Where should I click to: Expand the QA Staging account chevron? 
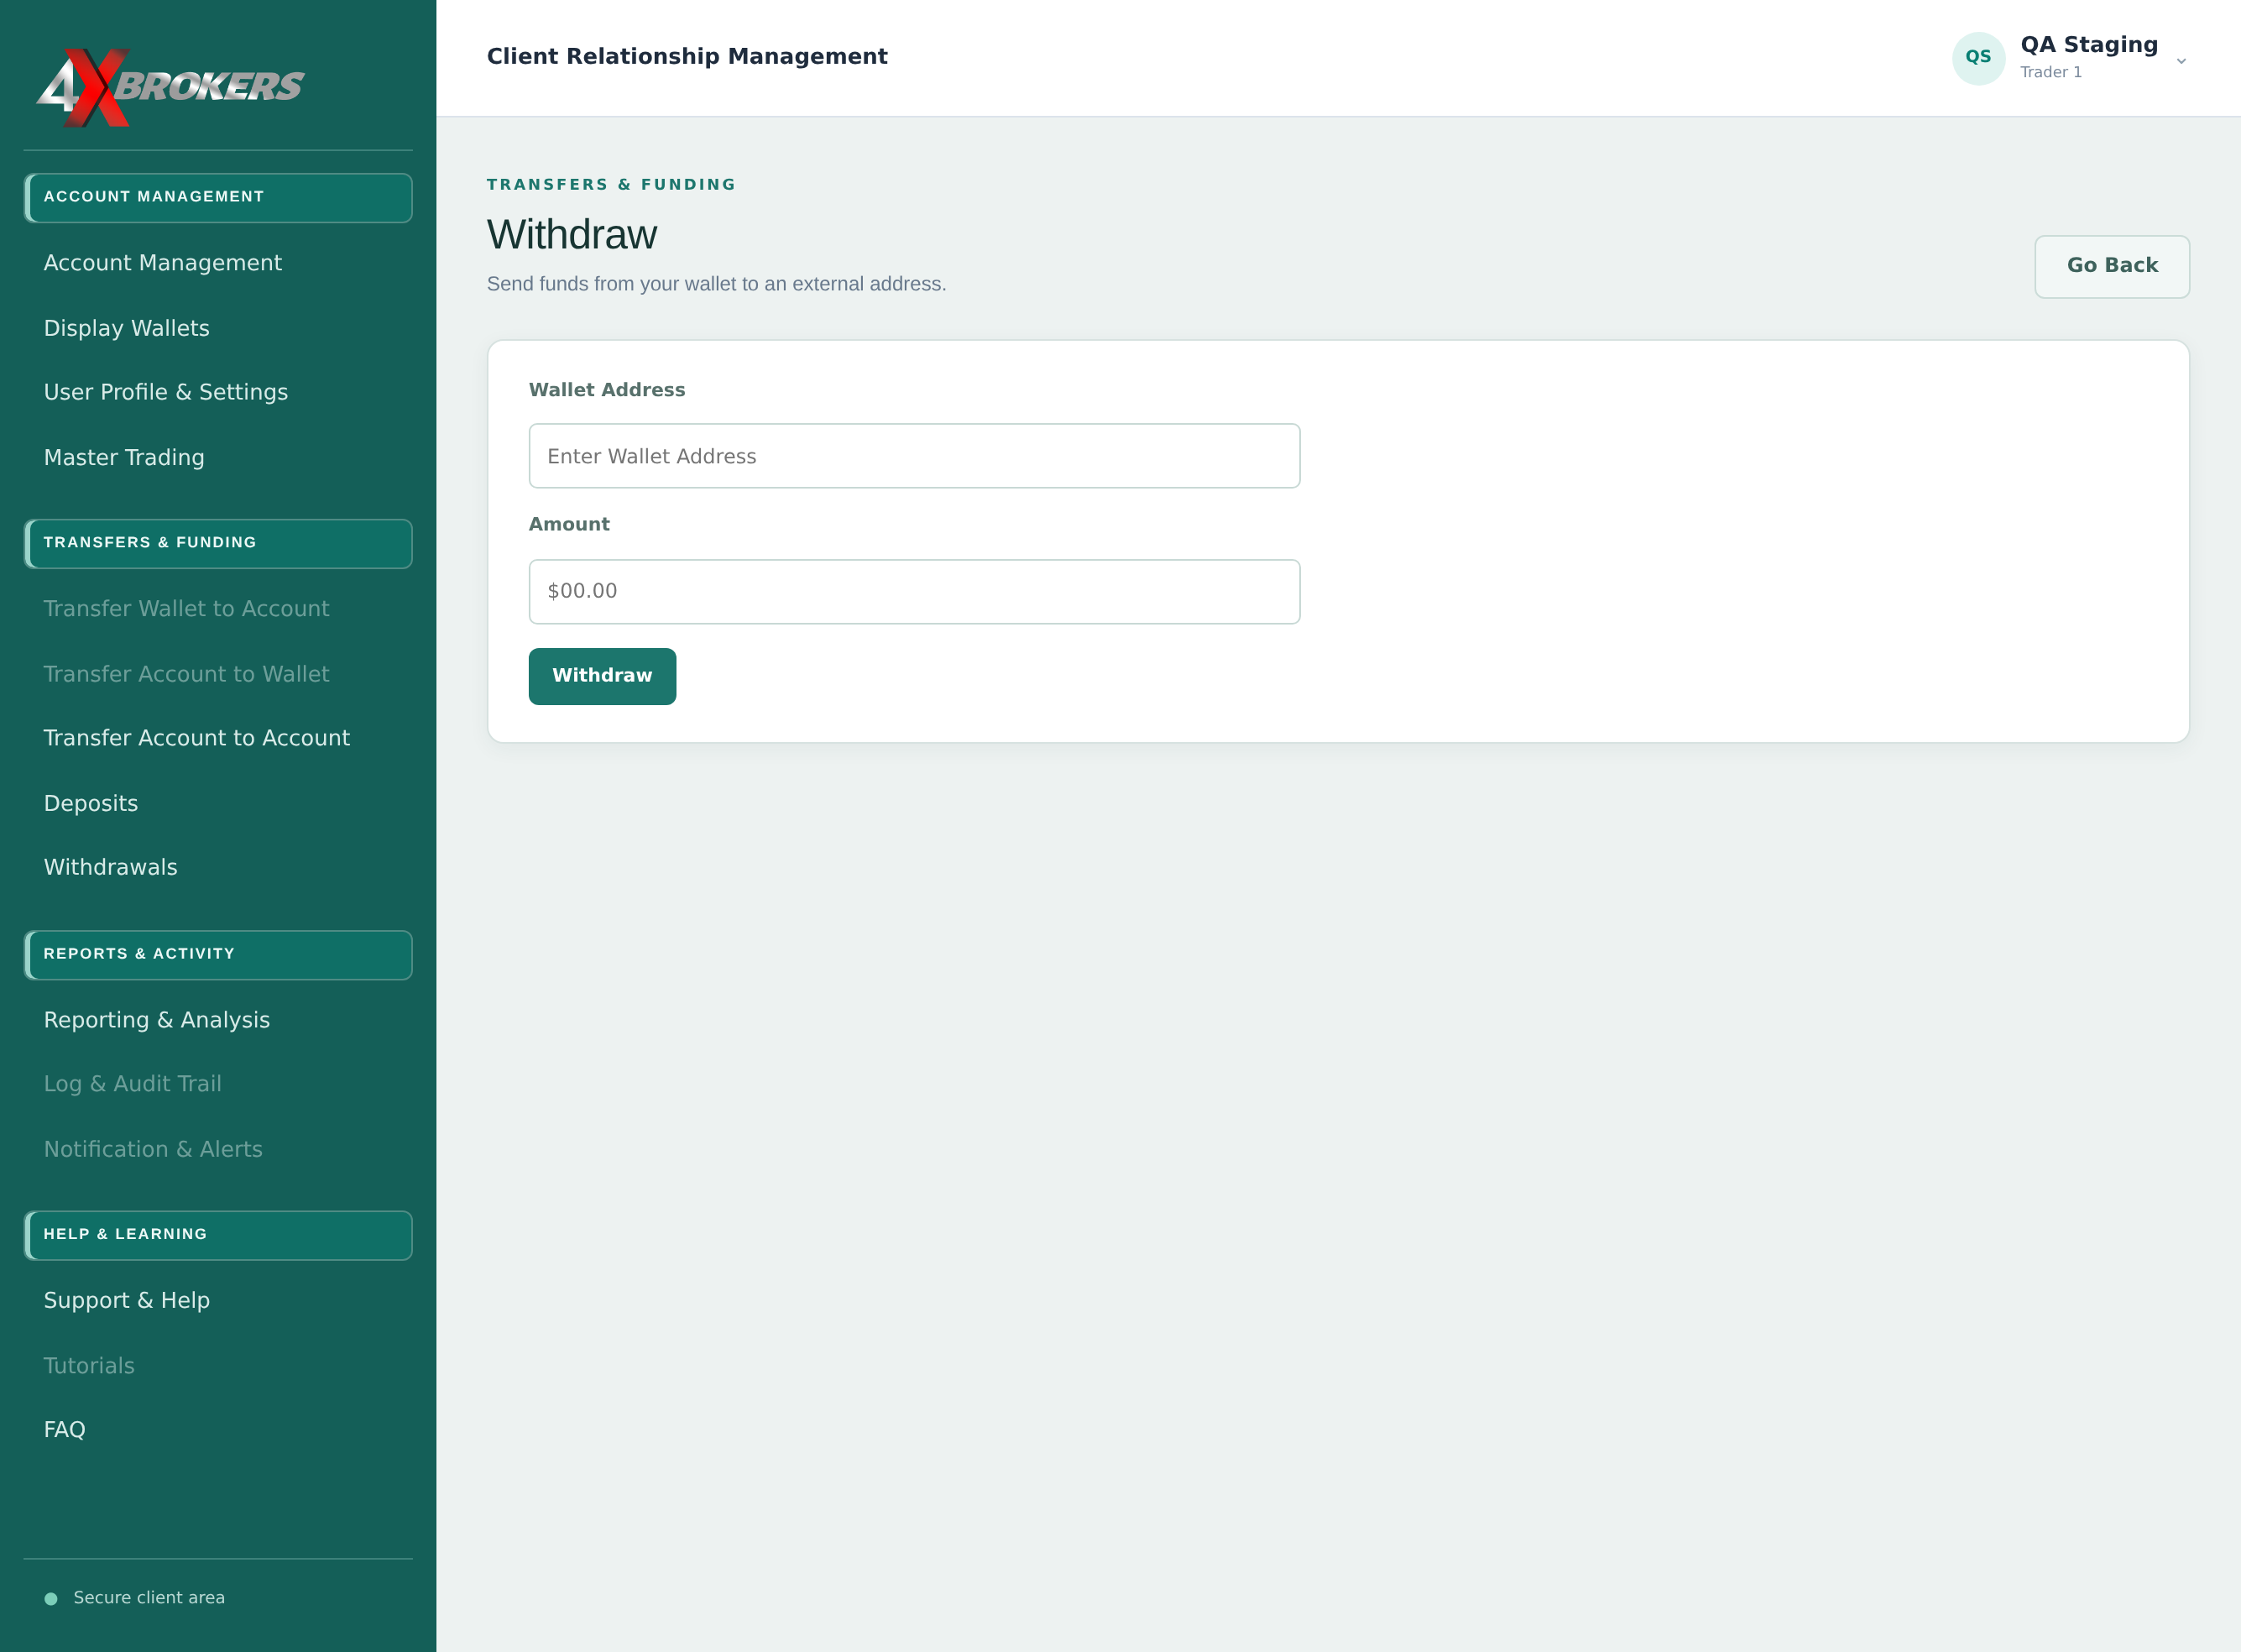pyautogui.click(x=2181, y=61)
